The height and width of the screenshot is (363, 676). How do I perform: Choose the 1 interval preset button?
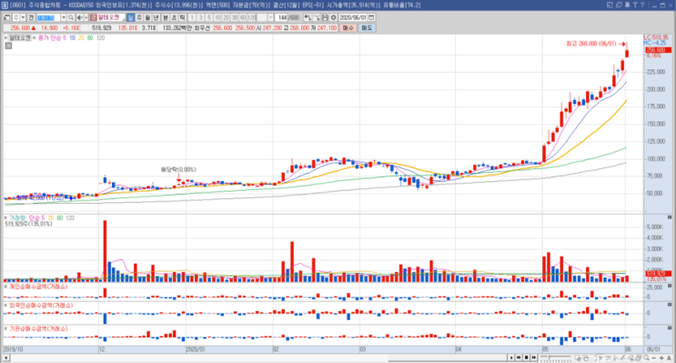[191, 17]
